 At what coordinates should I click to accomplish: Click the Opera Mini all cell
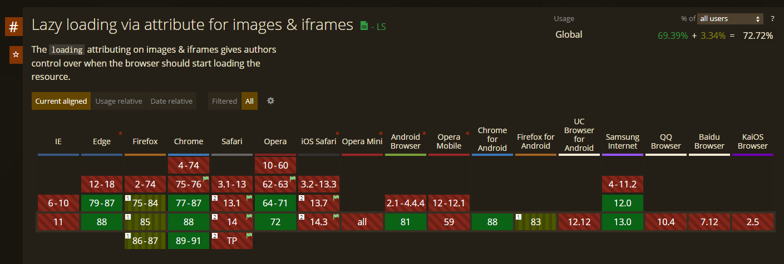362,222
